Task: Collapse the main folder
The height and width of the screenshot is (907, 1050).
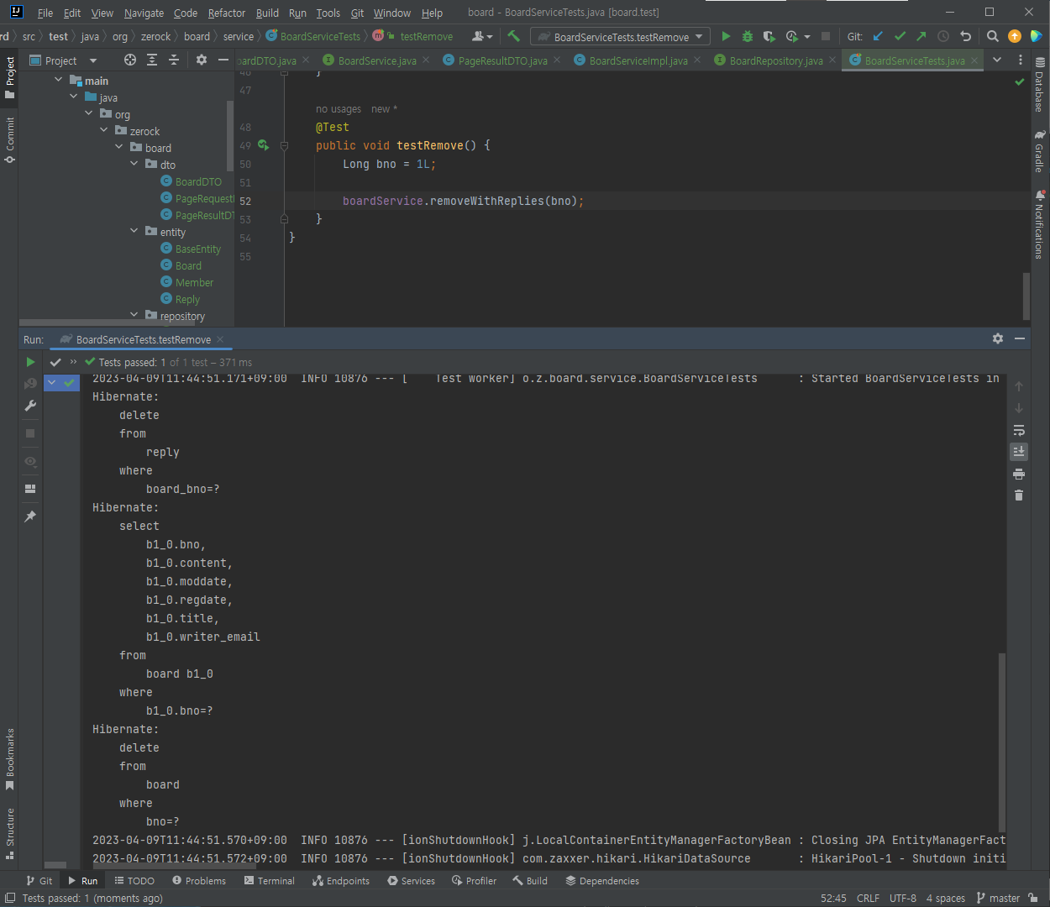Action: coord(58,80)
